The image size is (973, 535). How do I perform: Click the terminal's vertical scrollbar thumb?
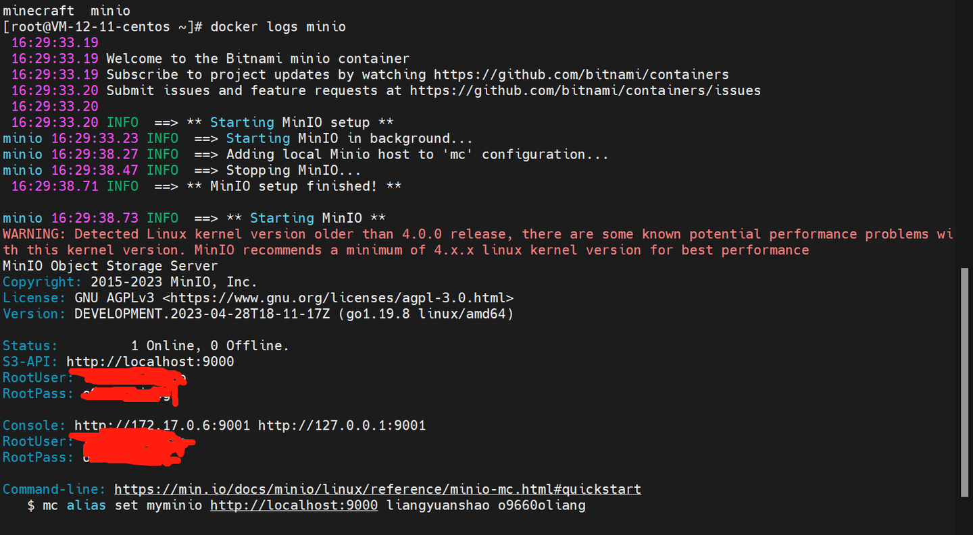[x=964, y=381]
